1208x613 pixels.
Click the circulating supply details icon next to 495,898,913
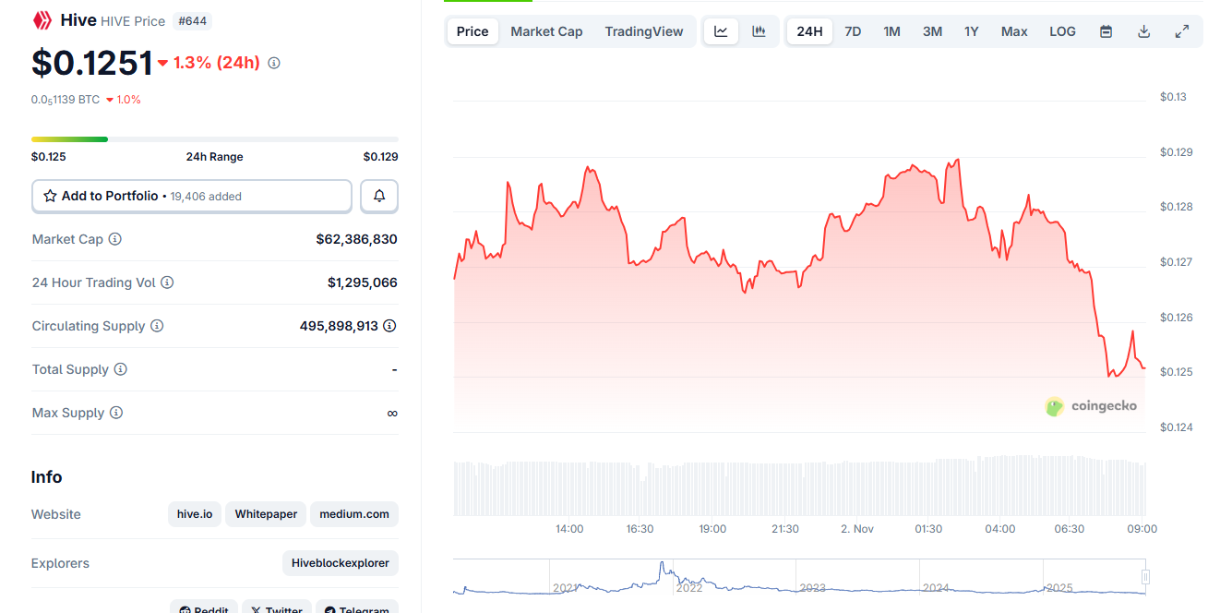click(x=389, y=326)
